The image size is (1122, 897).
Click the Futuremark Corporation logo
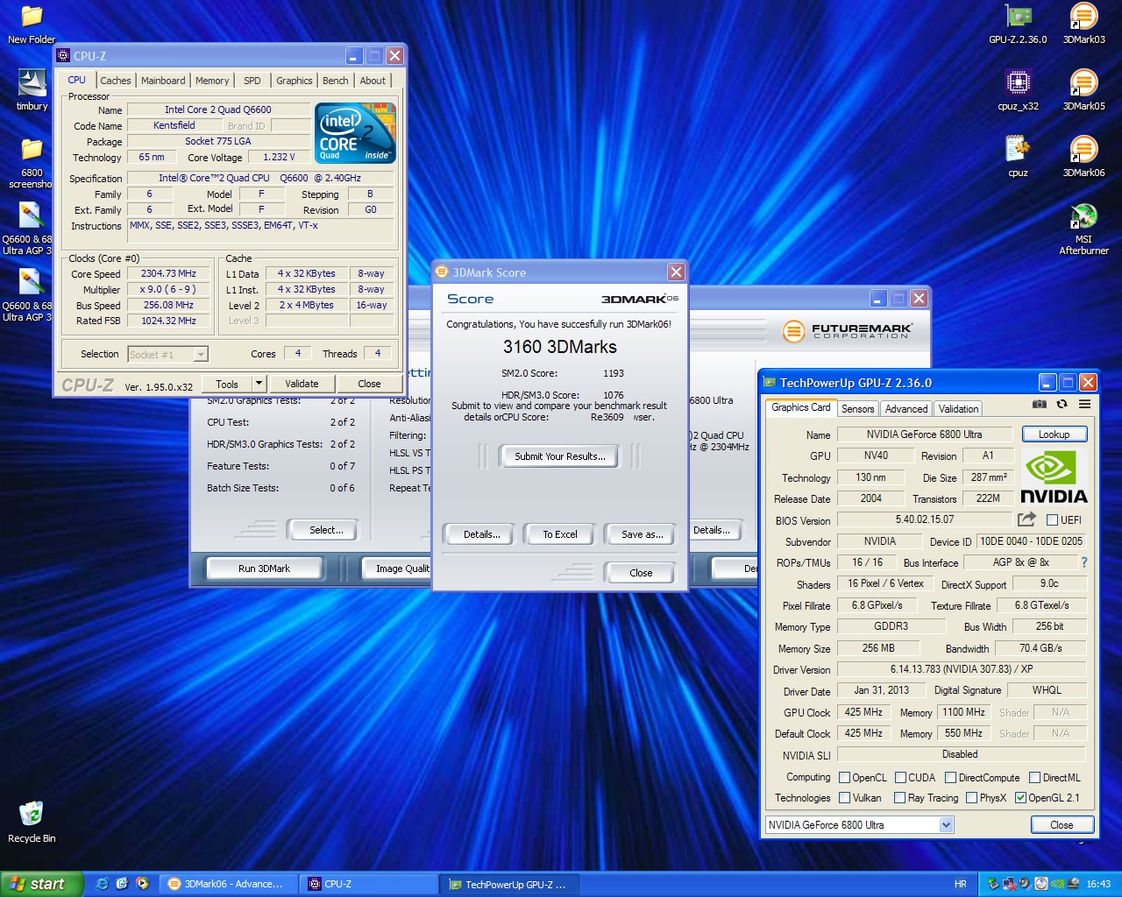point(847,331)
